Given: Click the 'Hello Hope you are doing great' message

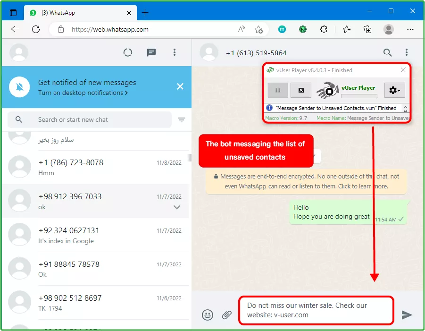Looking at the screenshot, I should pos(348,212).
